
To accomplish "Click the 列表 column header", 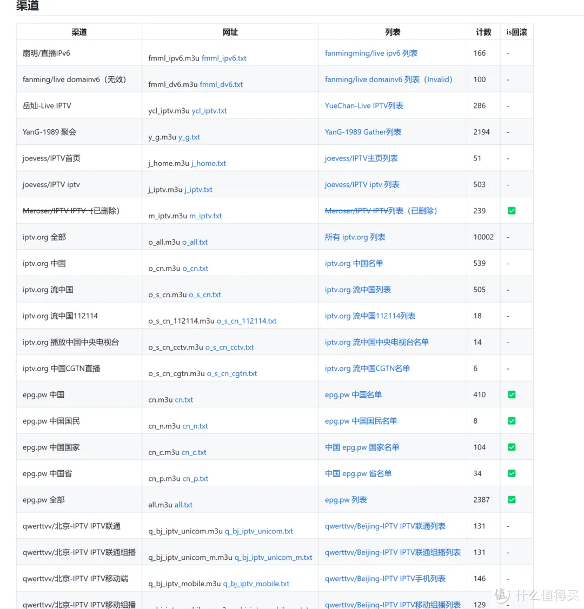I will pos(393,32).
